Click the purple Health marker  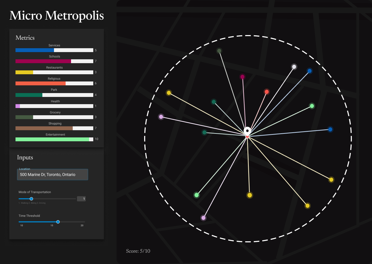click(161, 117)
